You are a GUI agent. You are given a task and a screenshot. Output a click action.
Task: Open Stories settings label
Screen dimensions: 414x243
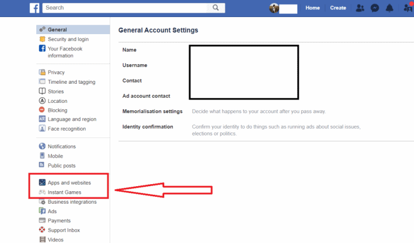pos(56,92)
